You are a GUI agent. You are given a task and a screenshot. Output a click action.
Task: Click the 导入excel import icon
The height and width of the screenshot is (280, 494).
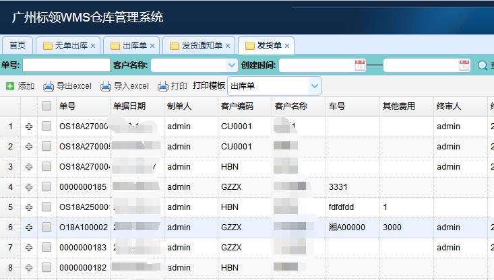click(x=106, y=86)
